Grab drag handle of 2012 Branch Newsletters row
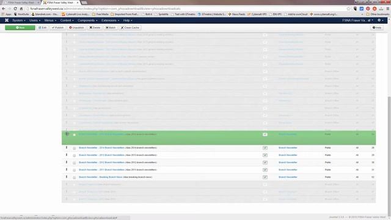 67,162
